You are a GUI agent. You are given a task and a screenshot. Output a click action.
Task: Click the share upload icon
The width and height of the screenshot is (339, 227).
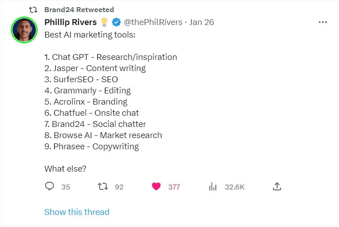[277, 186]
